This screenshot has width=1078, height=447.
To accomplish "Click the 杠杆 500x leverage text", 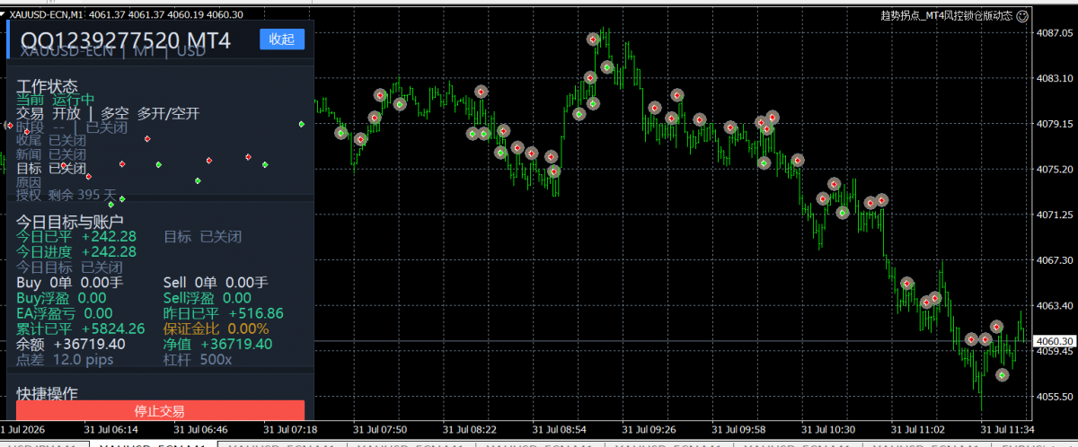I will tap(198, 359).
